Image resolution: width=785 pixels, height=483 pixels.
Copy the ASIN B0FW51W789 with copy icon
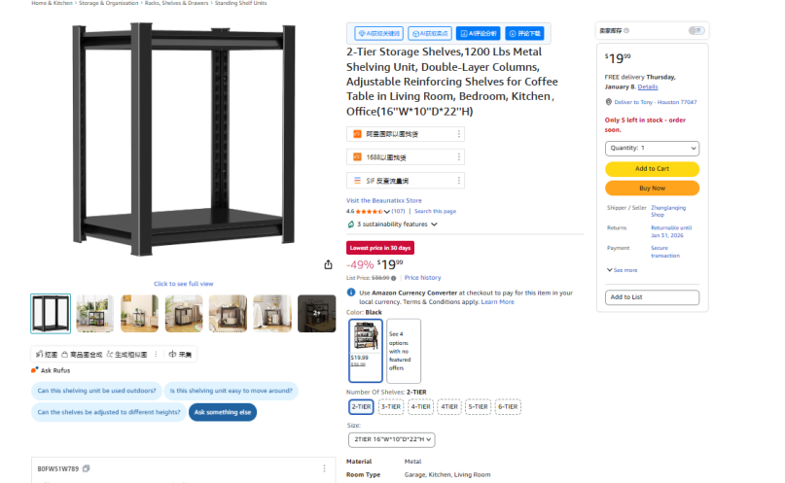pos(87,468)
